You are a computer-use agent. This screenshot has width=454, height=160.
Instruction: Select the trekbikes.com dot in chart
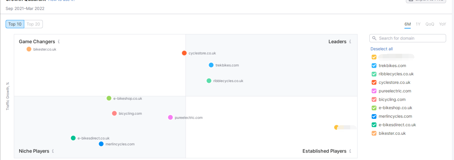coord(211,65)
